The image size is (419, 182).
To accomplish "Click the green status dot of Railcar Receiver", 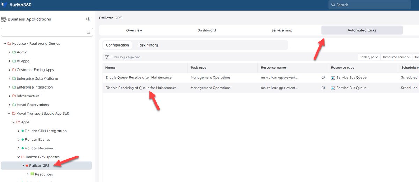I will pos(23,148).
